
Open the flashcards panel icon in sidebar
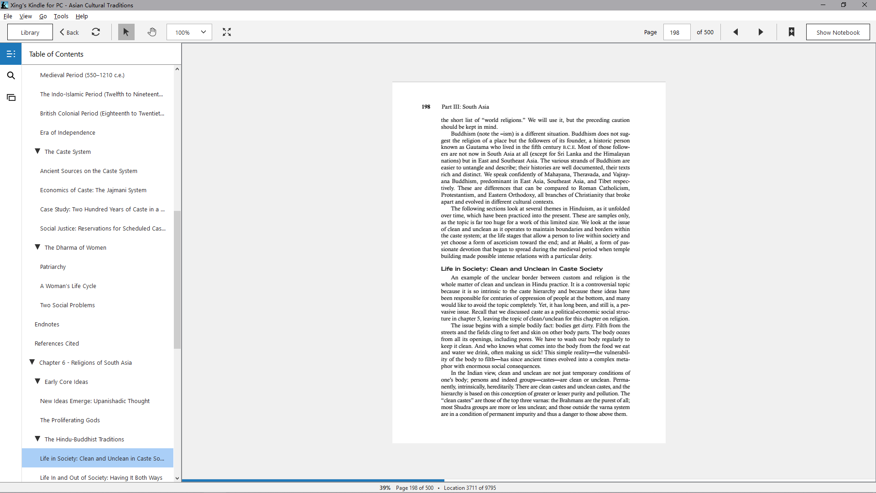[x=11, y=98]
